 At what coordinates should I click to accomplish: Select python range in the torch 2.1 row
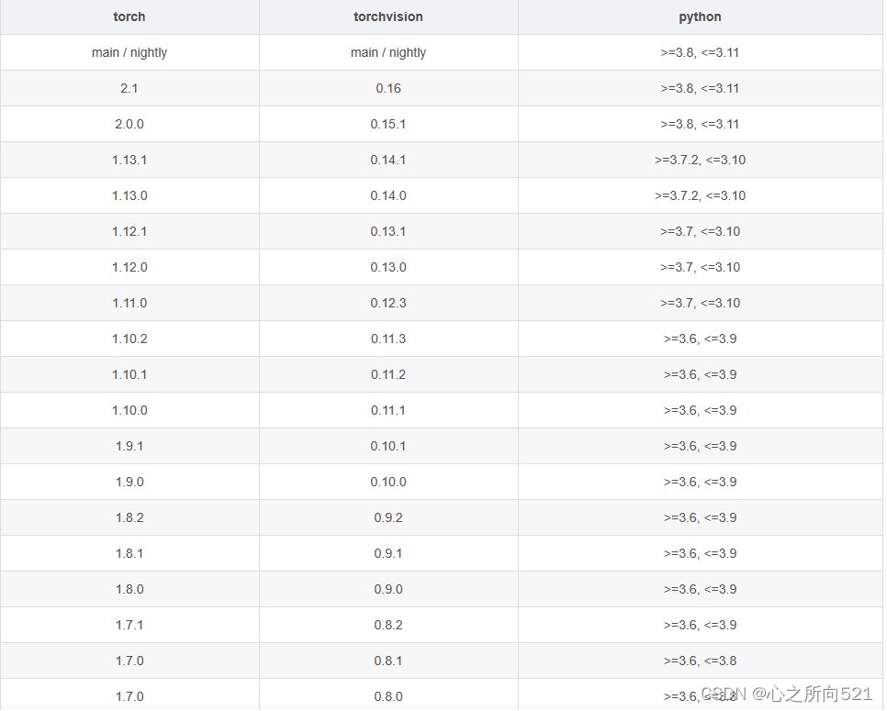pyautogui.click(x=701, y=88)
